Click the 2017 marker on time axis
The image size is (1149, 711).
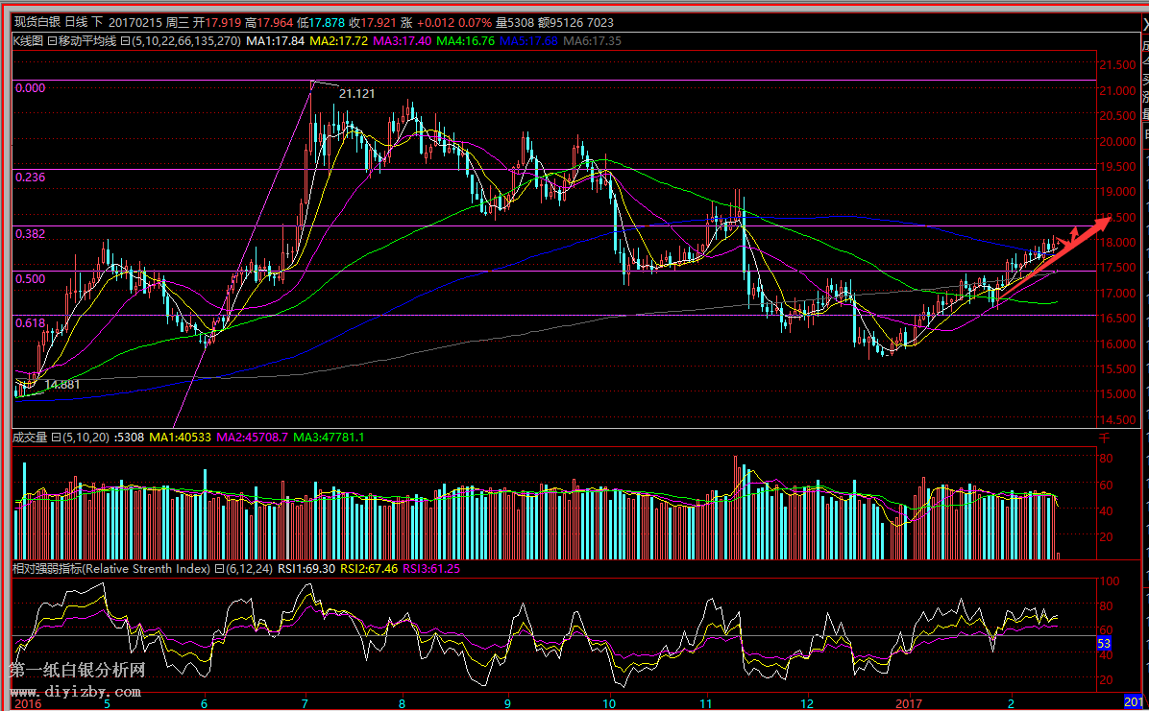coord(908,702)
